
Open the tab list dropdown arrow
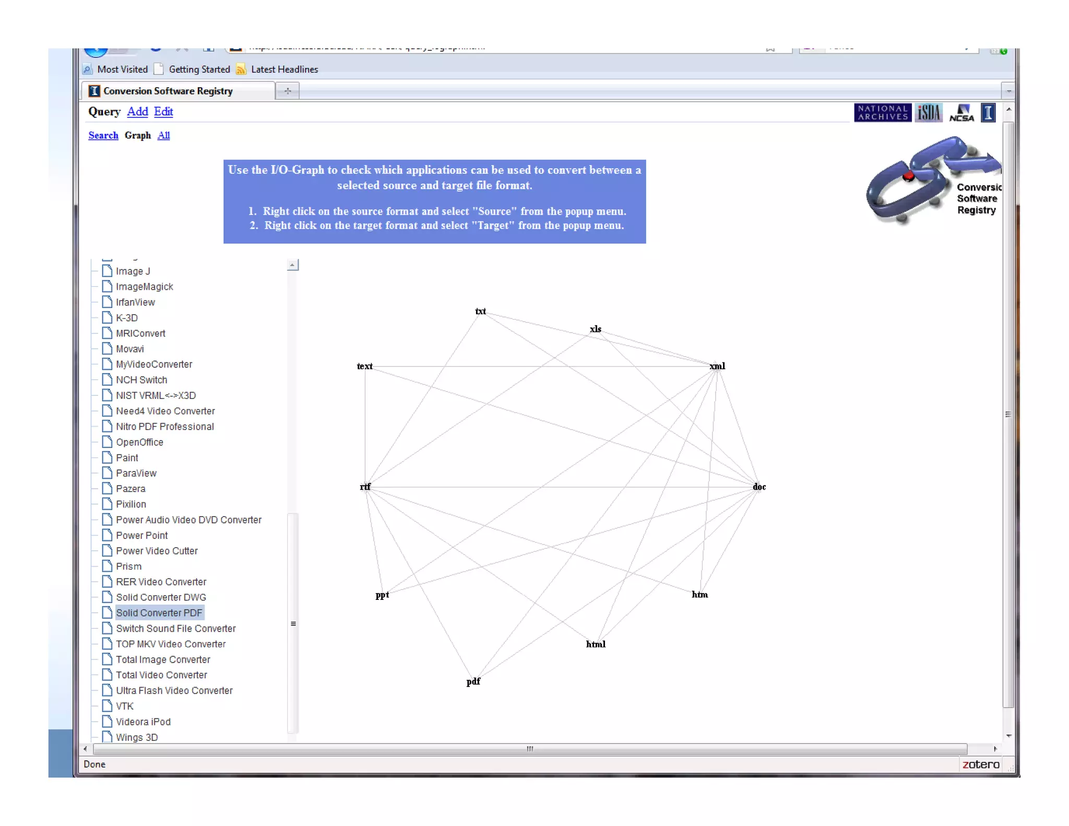tap(1008, 91)
